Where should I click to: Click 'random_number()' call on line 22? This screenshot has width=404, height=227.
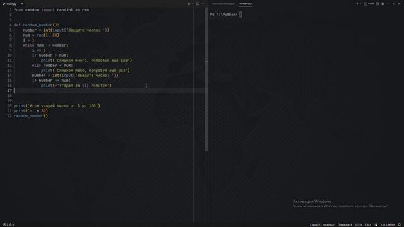[31, 116]
